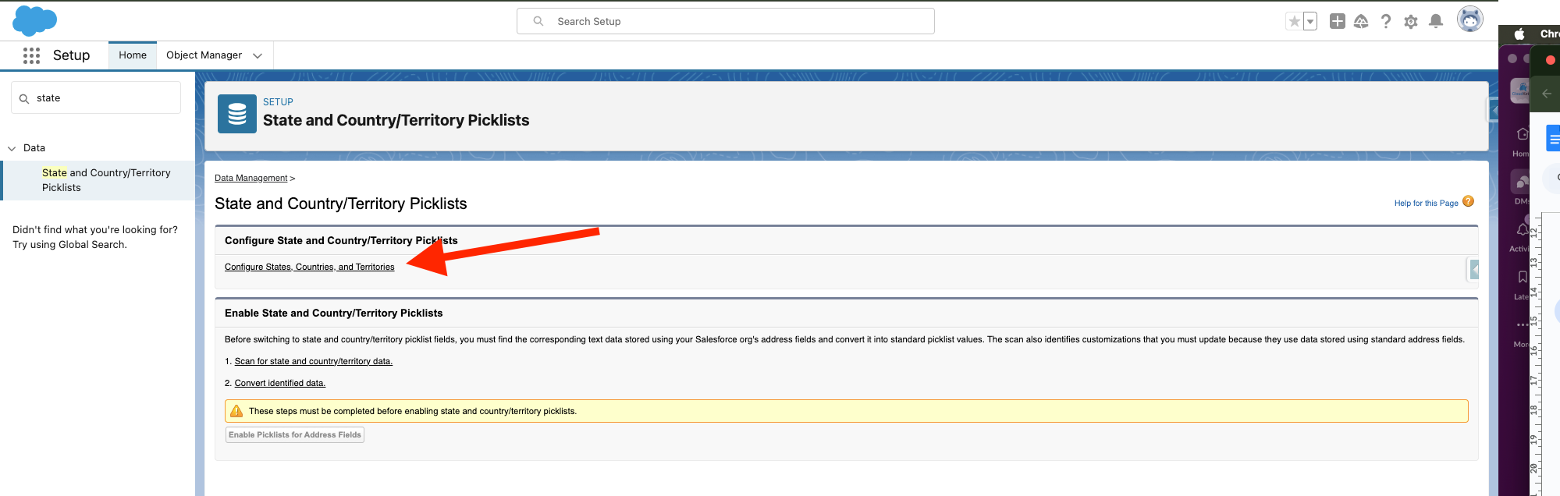Open the Salesforce Help question mark

coord(1386,22)
